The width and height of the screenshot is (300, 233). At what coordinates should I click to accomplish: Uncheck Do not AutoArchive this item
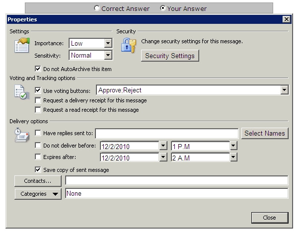point(38,69)
